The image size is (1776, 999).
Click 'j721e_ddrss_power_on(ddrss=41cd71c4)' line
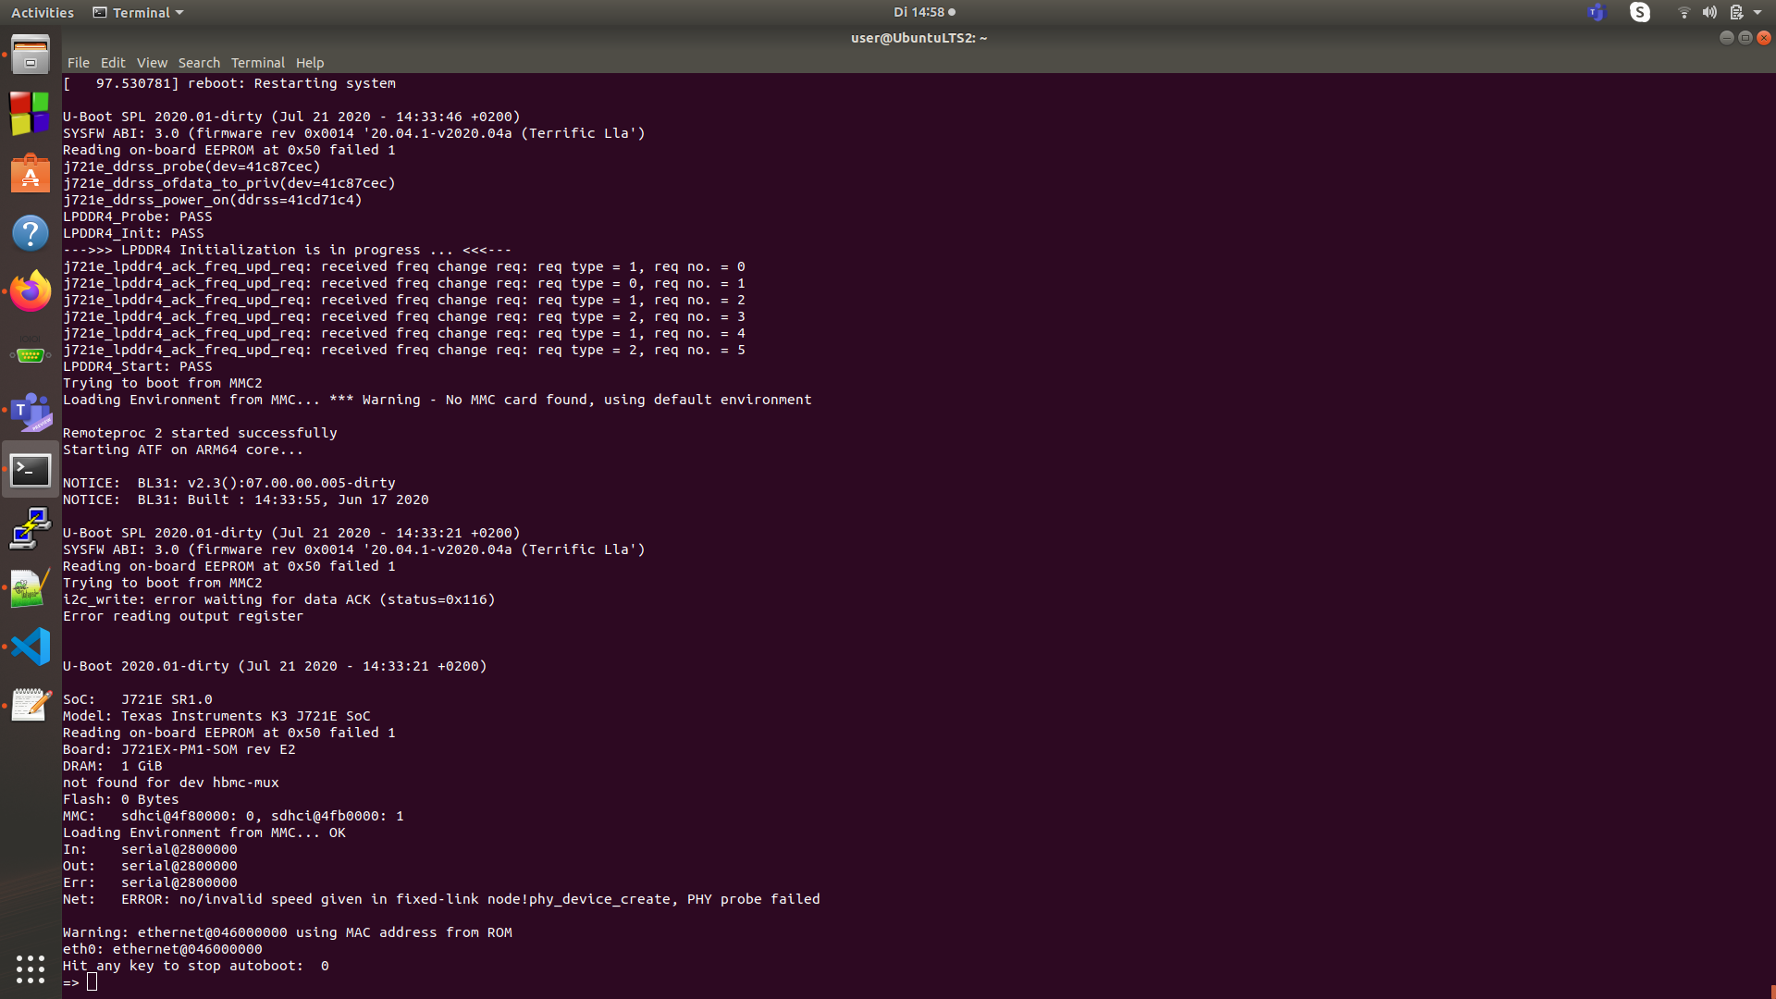point(213,200)
